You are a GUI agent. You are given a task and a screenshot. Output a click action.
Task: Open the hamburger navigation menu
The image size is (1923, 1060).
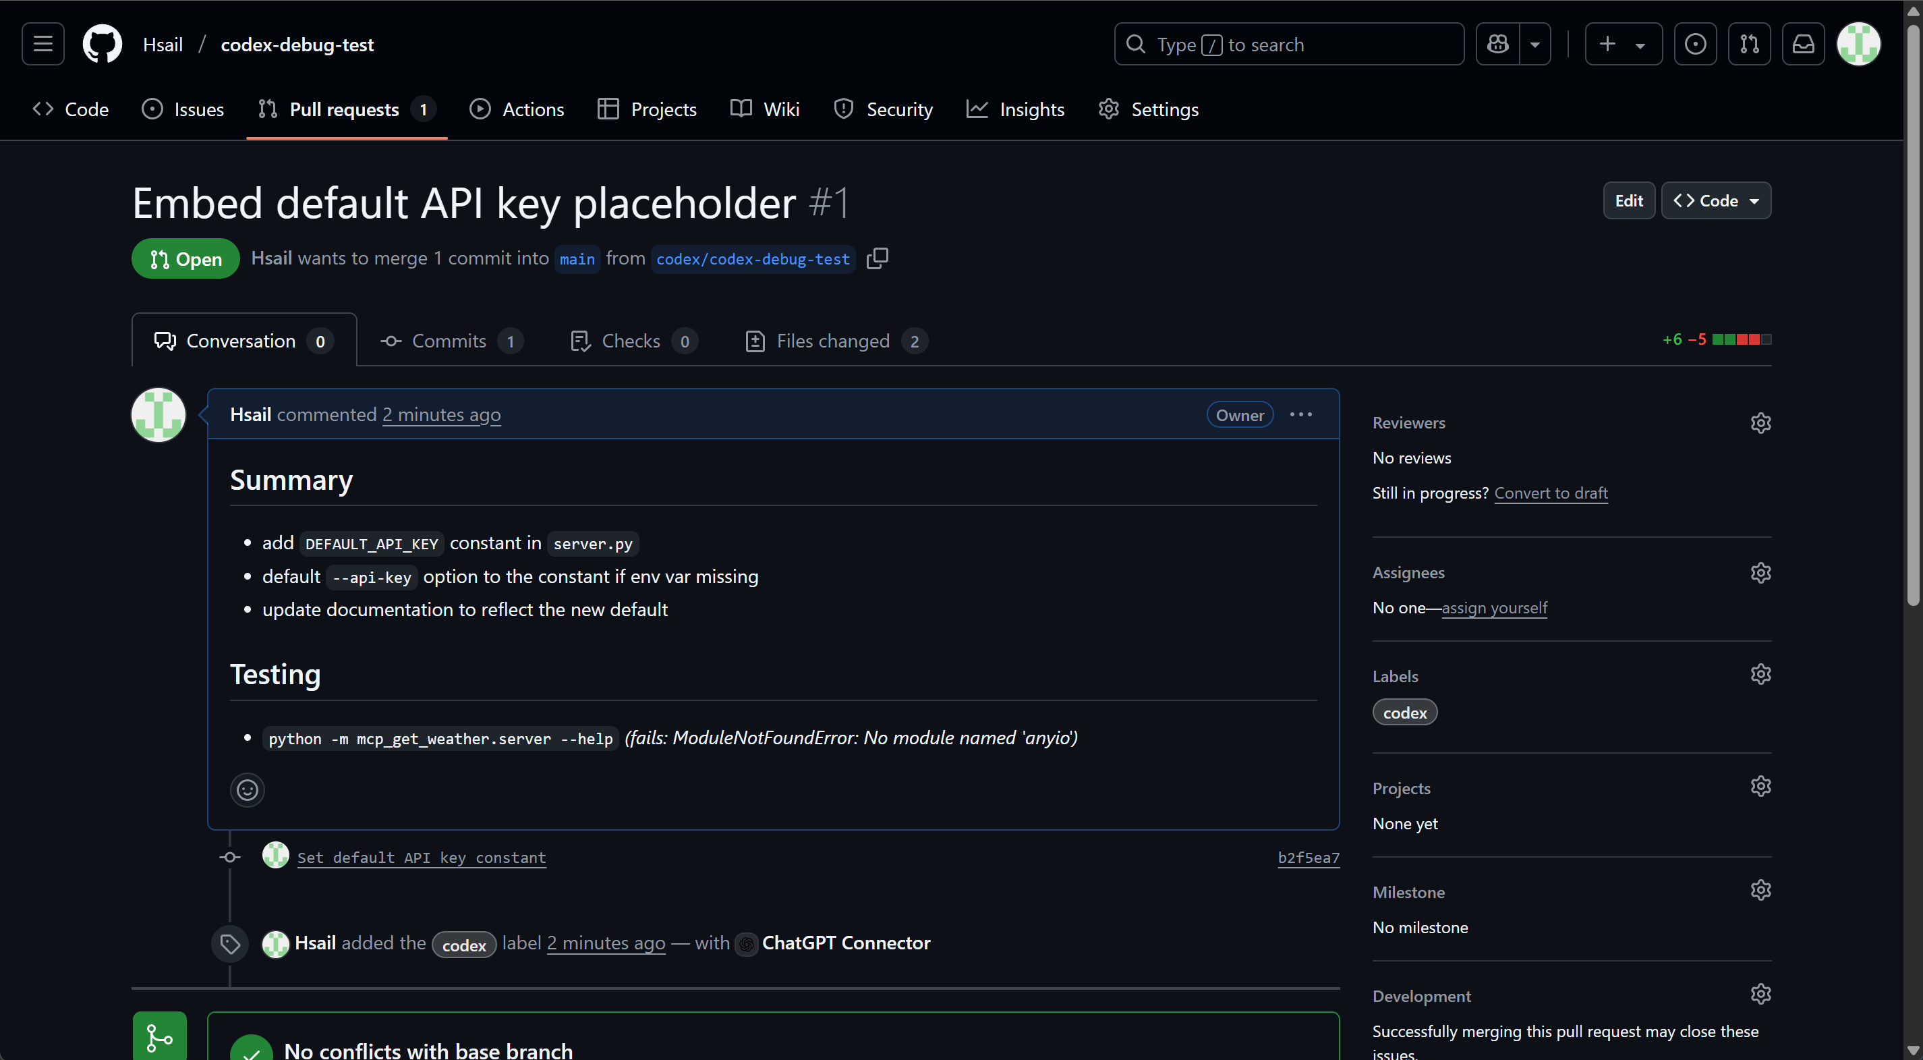click(x=42, y=44)
